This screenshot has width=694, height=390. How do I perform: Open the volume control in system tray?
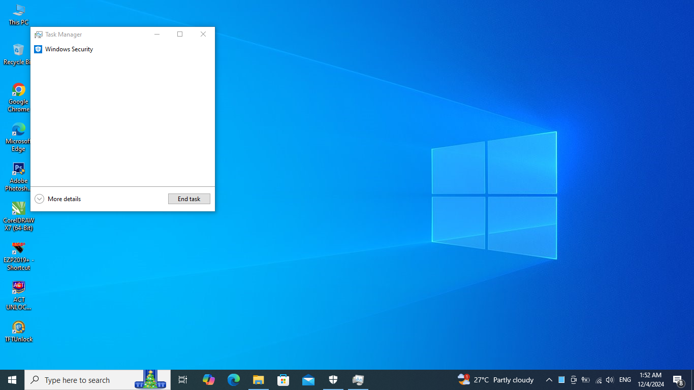click(610, 380)
